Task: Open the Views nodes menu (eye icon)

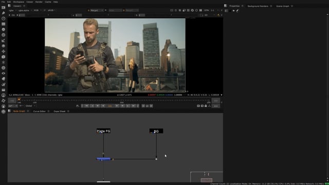Action: click(x=4, y=73)
